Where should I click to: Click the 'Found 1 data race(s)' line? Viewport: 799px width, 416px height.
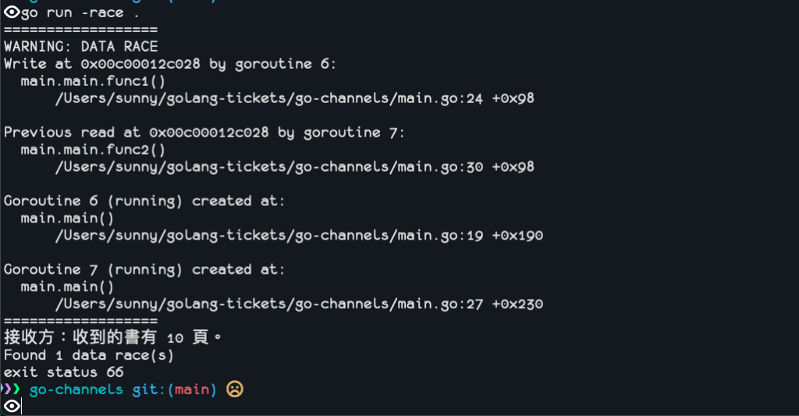(89, 355)
